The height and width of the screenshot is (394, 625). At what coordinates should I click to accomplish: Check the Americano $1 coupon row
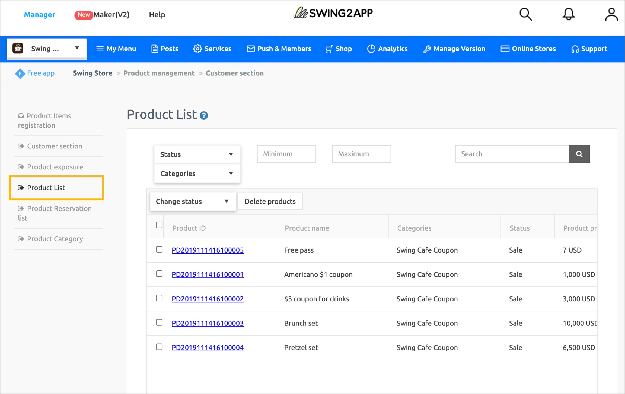coord(159,274)
